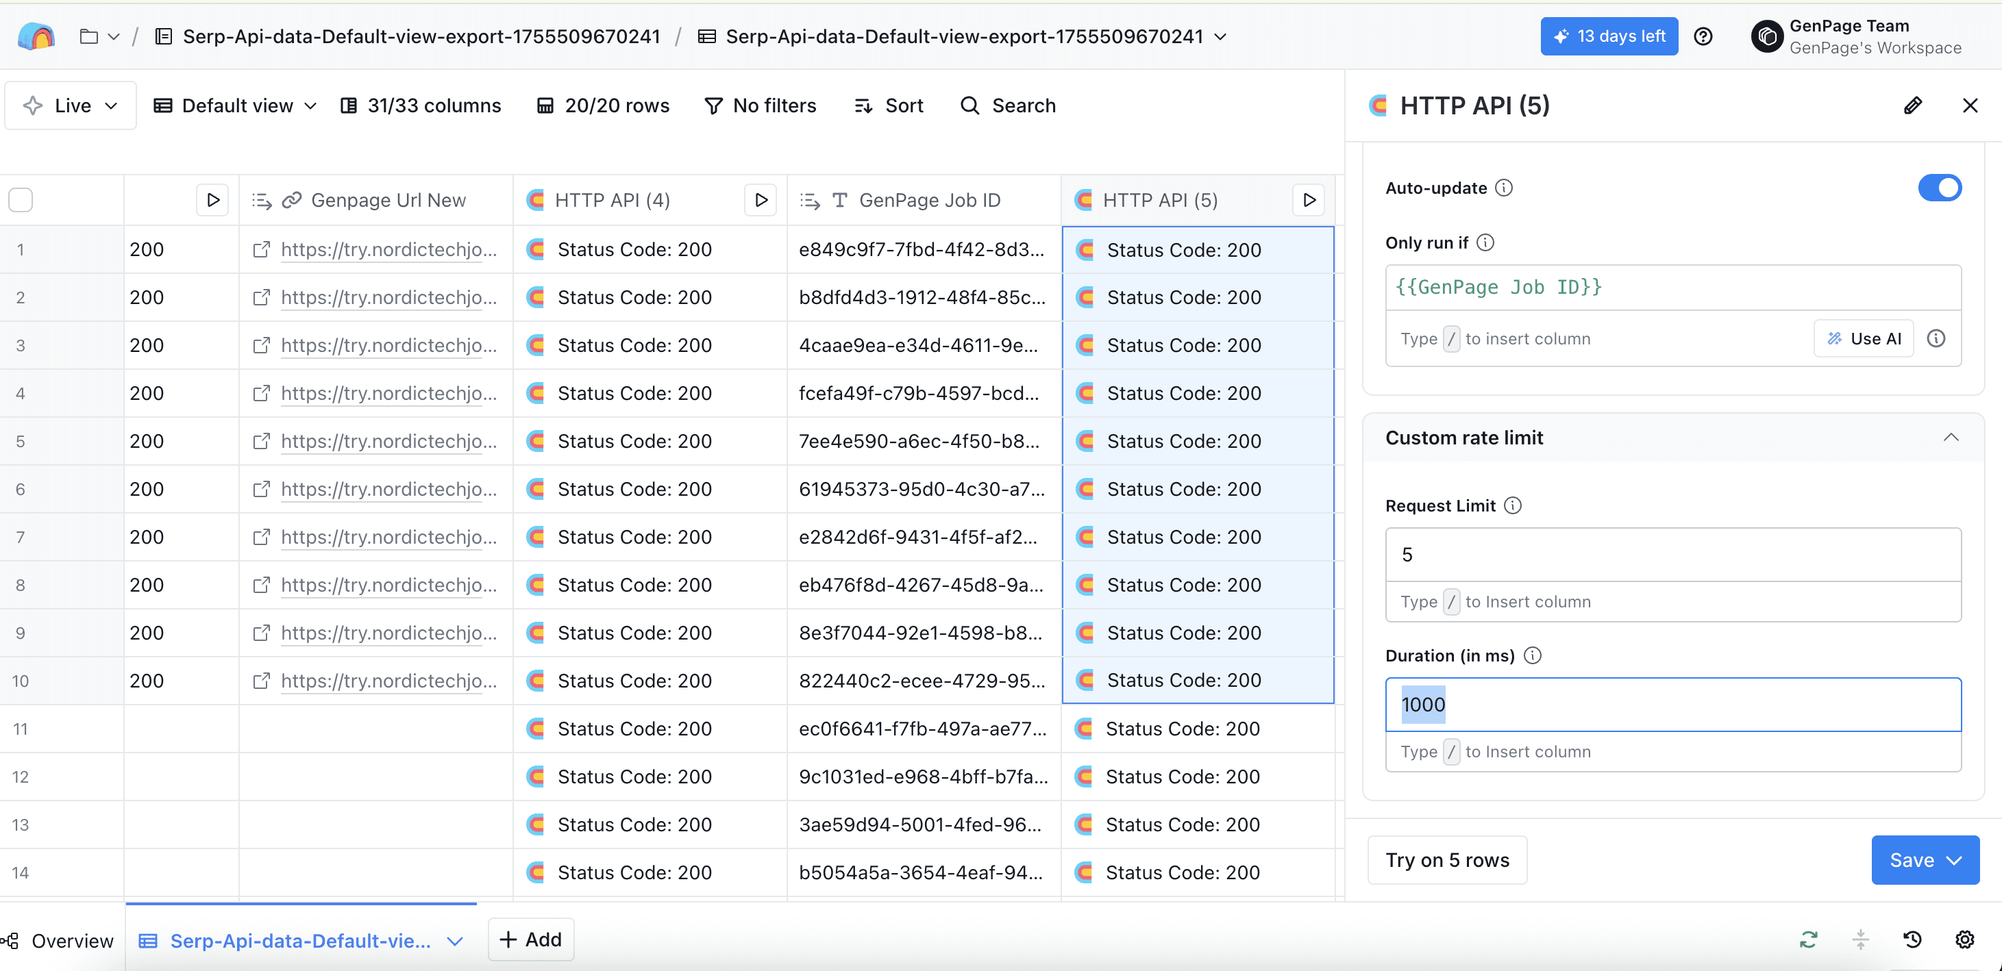Open the Sort menu
The width and height of the screenshot is (2002, 971).
click(x=889, y=105)
